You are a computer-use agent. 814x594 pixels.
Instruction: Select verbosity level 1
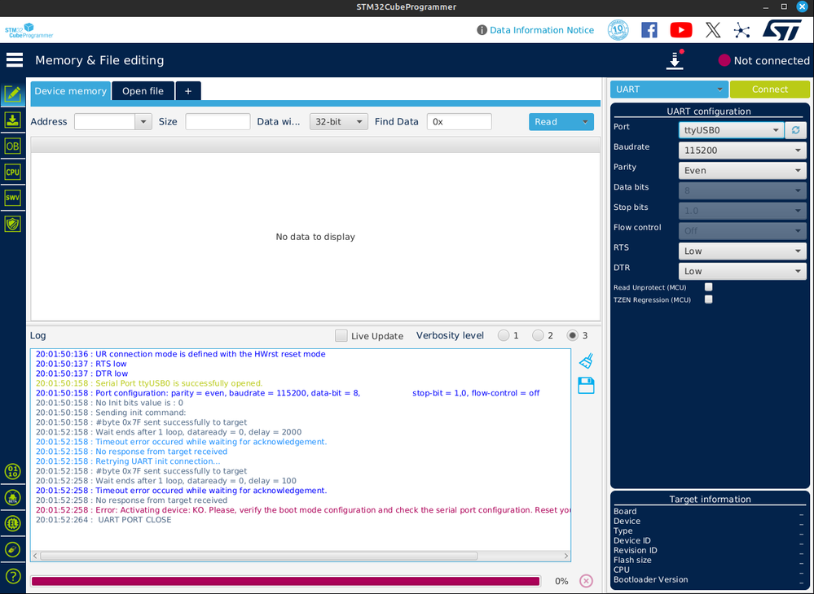pos(504,335)
